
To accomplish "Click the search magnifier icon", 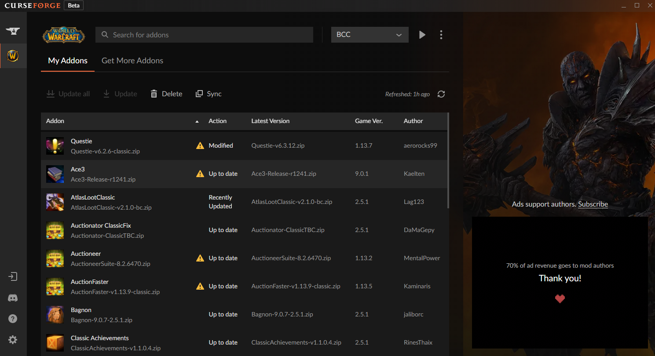I will [x=105, y=35].
